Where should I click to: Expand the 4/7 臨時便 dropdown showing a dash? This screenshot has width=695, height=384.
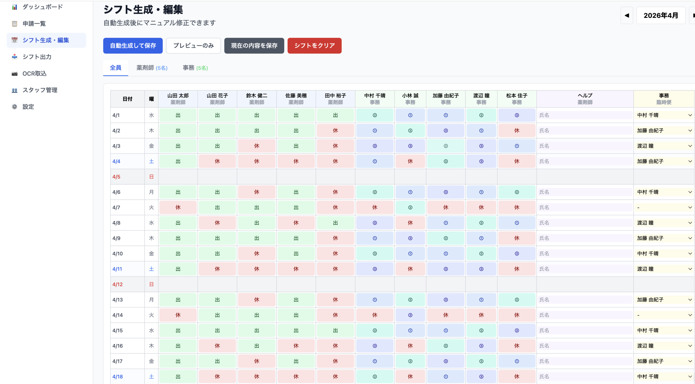[x=664, y=207]
